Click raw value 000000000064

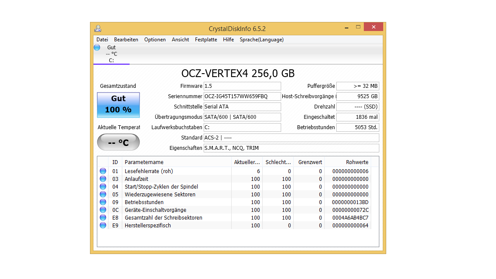(x=350, y=225)
